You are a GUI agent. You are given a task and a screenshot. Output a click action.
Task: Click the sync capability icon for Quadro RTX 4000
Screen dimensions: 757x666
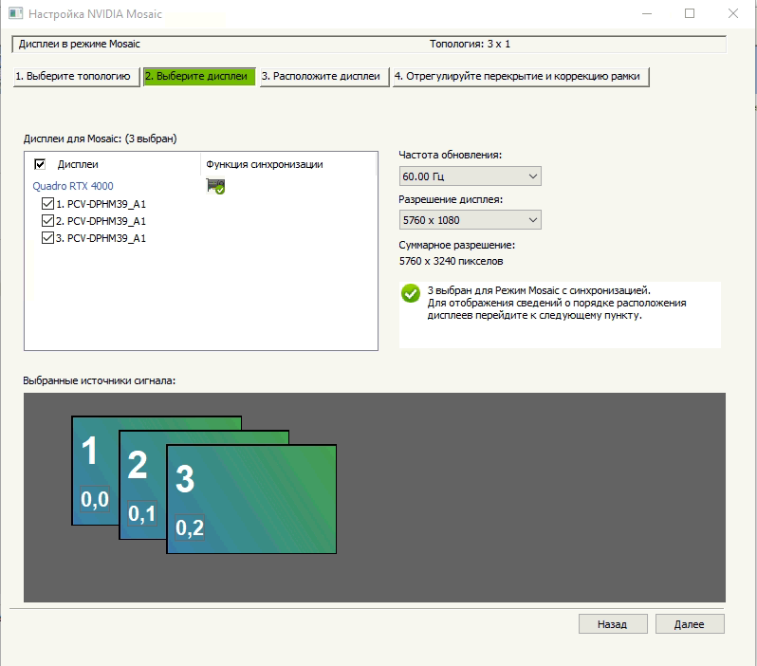tap(215, 186)
